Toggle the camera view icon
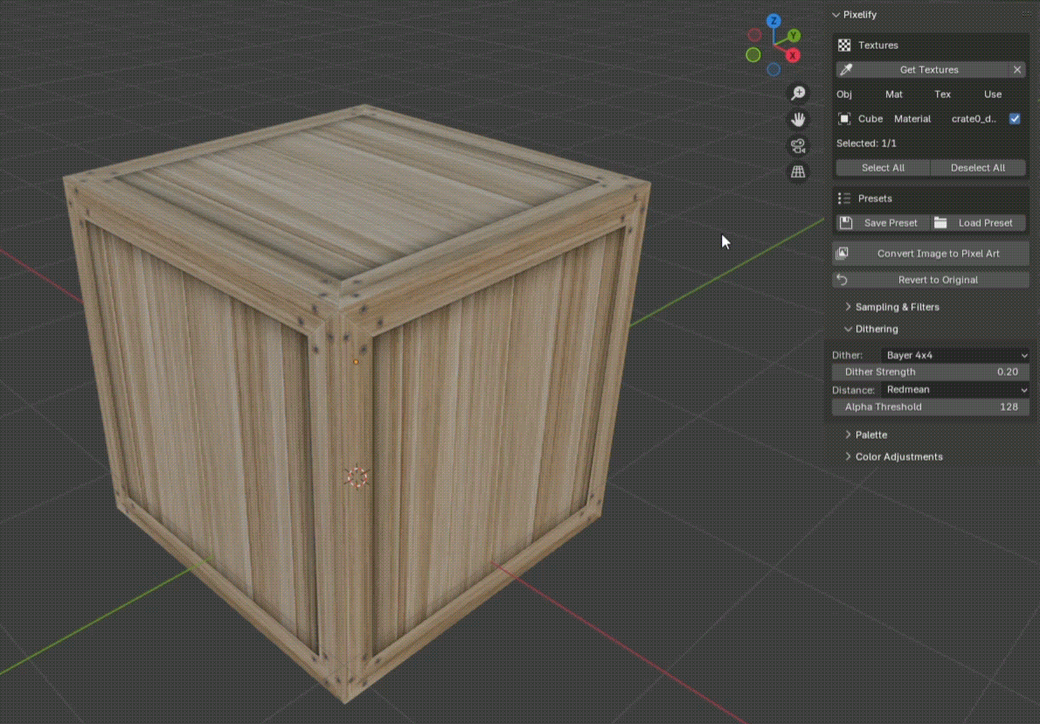Viewport: 1040px width, 724px height. [798, 145]
